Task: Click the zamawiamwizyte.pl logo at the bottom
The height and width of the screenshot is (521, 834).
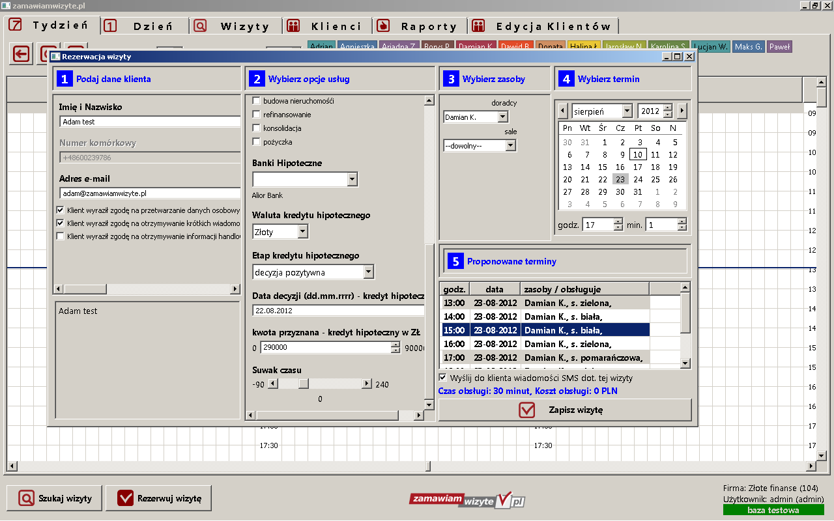Action: coord(467,500)
